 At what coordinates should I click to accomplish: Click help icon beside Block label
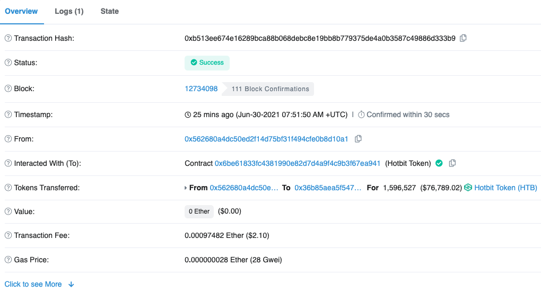[x=8, y=89]
